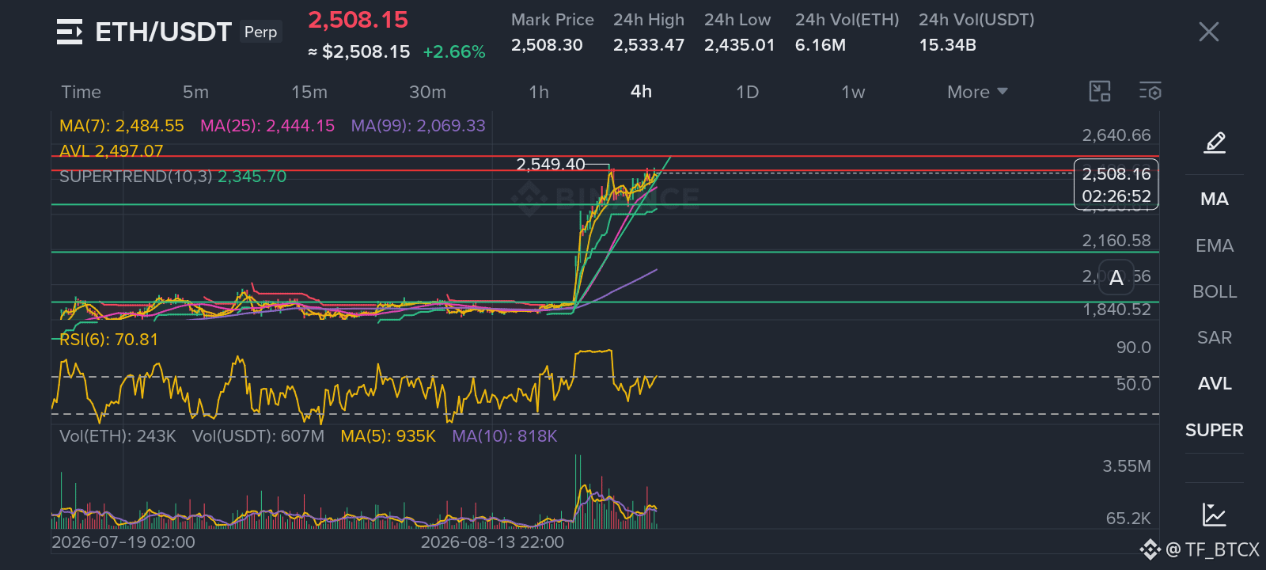1266x570 pixels.
Task: Click the Vol(ETH): 243K label
Action: tap(118, 436)
